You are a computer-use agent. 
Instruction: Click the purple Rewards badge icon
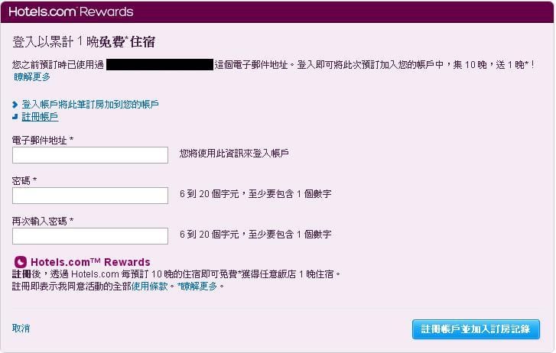21,262
